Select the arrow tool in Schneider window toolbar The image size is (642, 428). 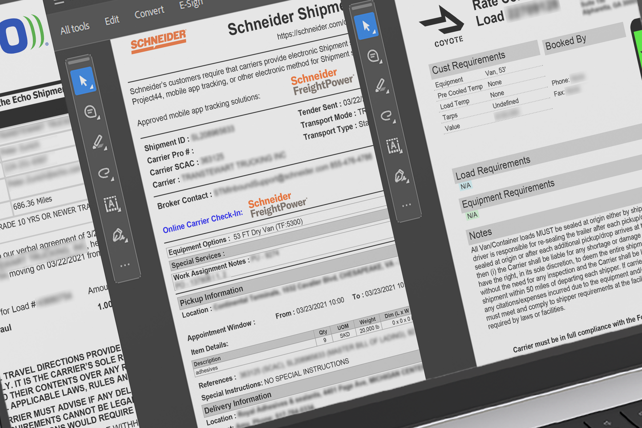(x=83, y=81)
